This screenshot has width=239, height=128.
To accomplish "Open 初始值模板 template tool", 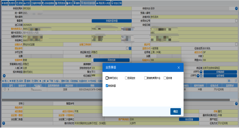I will 48,2.
